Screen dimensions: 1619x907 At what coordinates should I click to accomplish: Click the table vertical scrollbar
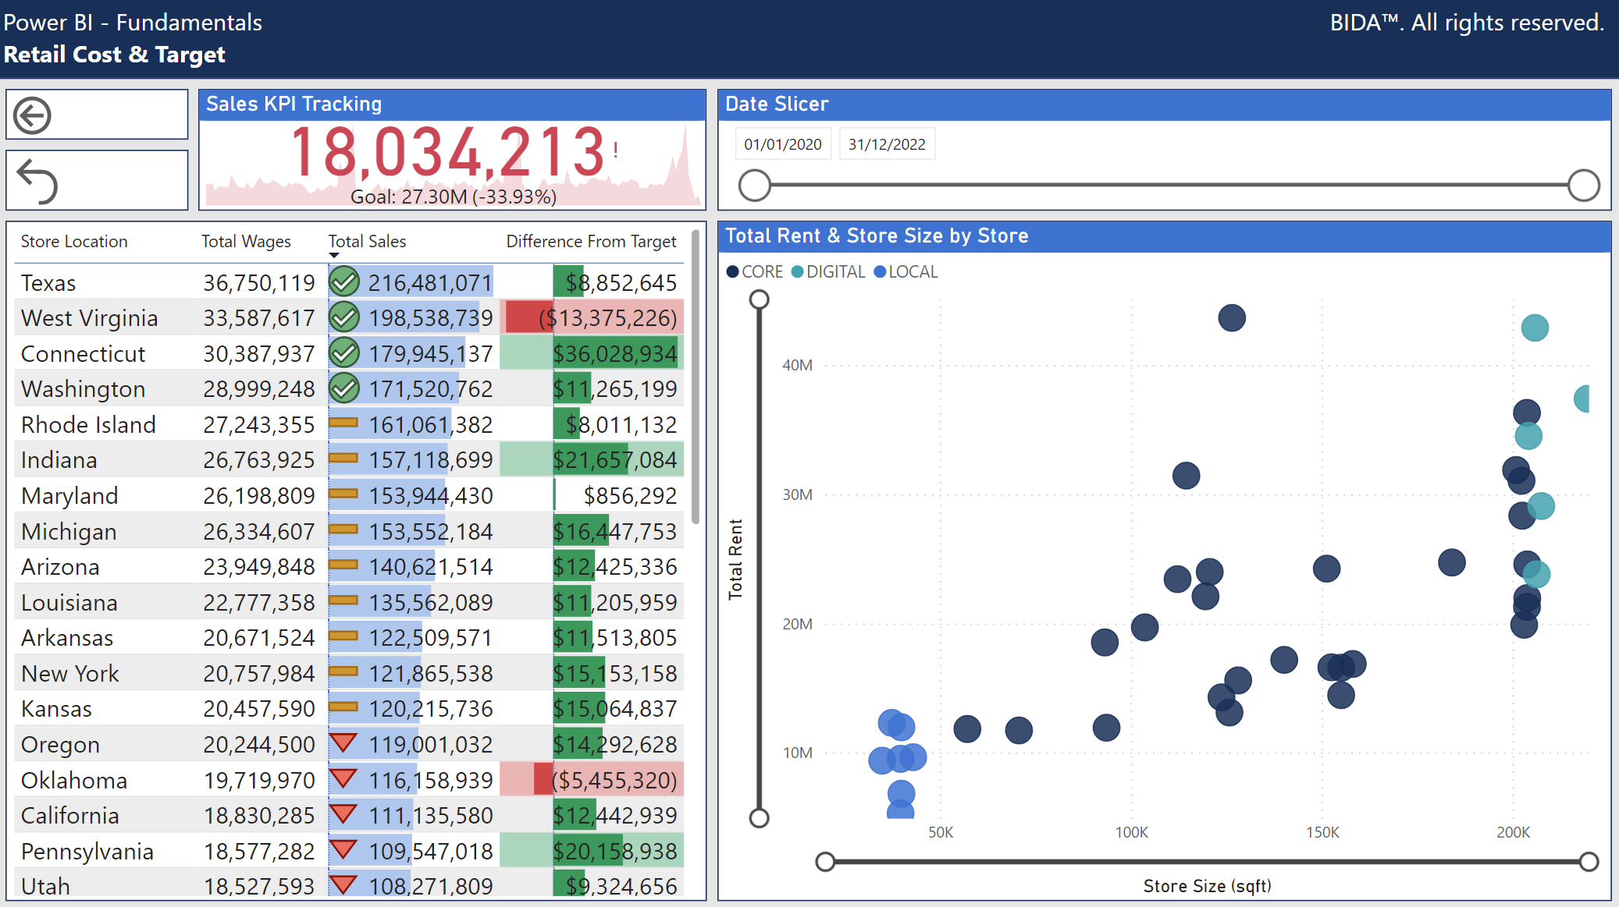tap(695, 374)
